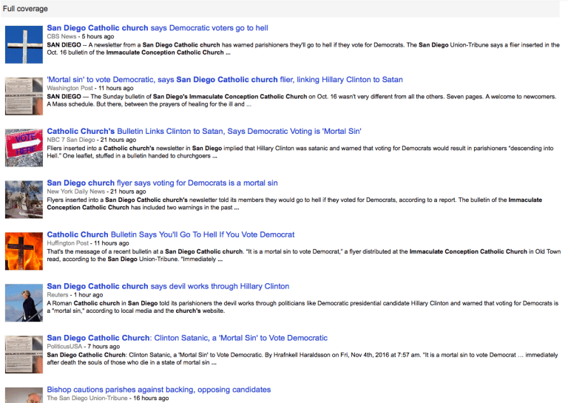Click the Hillary Clinton photo thumbnail for Reuters

click(x=24, y=303)
